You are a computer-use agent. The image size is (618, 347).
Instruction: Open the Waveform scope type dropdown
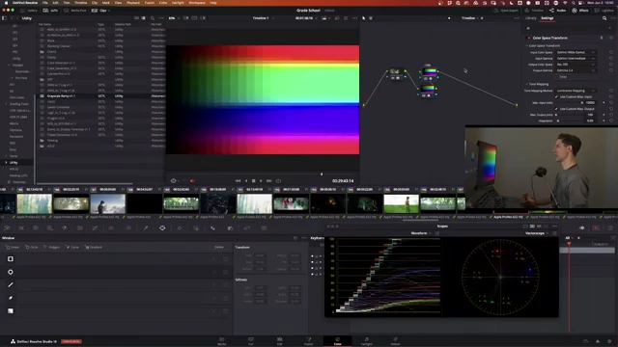pos(421,233)
